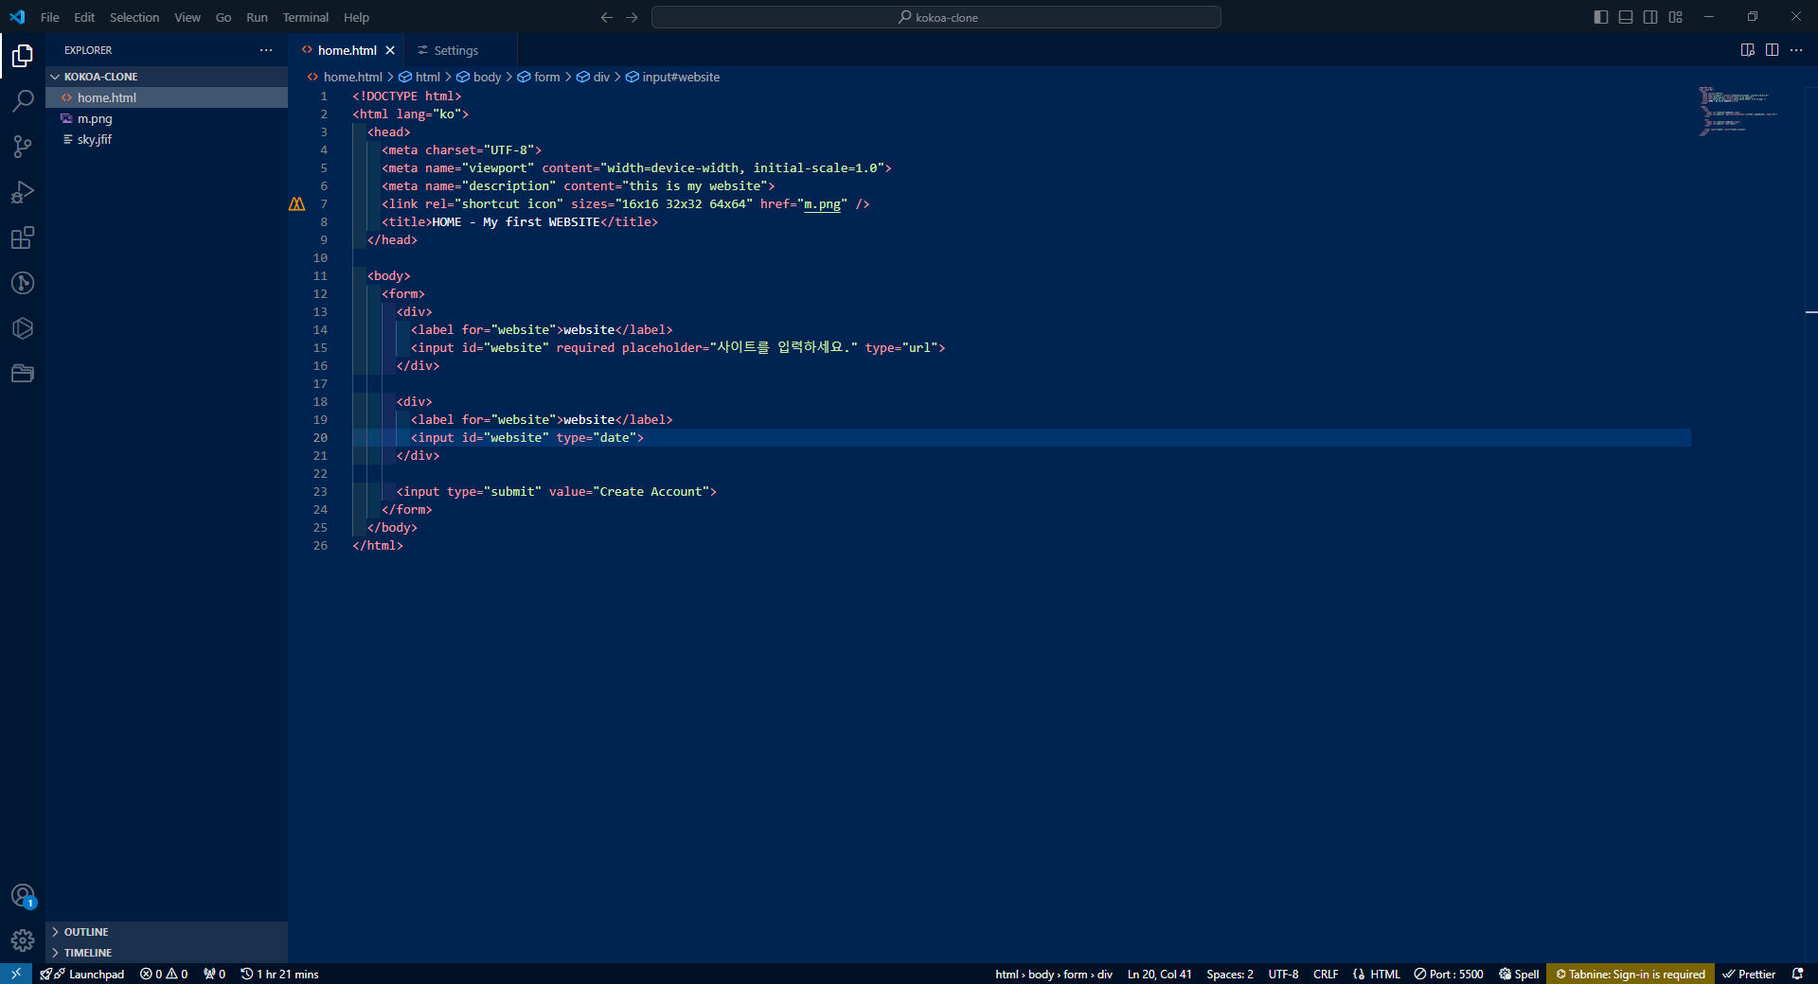1818x984 pixels.
Task: Open the Accounts icon with badge
Action: click(x=23, y=895)
